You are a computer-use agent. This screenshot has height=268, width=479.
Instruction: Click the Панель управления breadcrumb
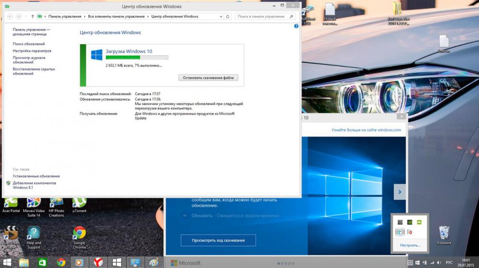coord(65,16)
